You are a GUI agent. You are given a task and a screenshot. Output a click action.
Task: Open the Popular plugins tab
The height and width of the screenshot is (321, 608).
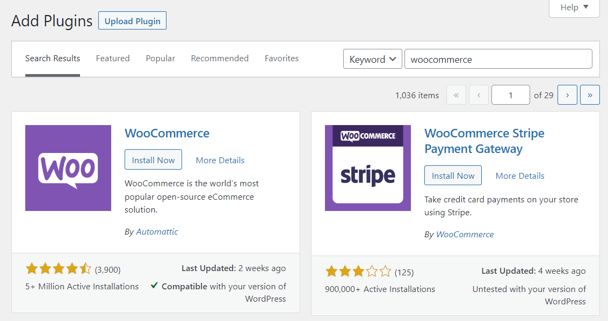(160, 58)
